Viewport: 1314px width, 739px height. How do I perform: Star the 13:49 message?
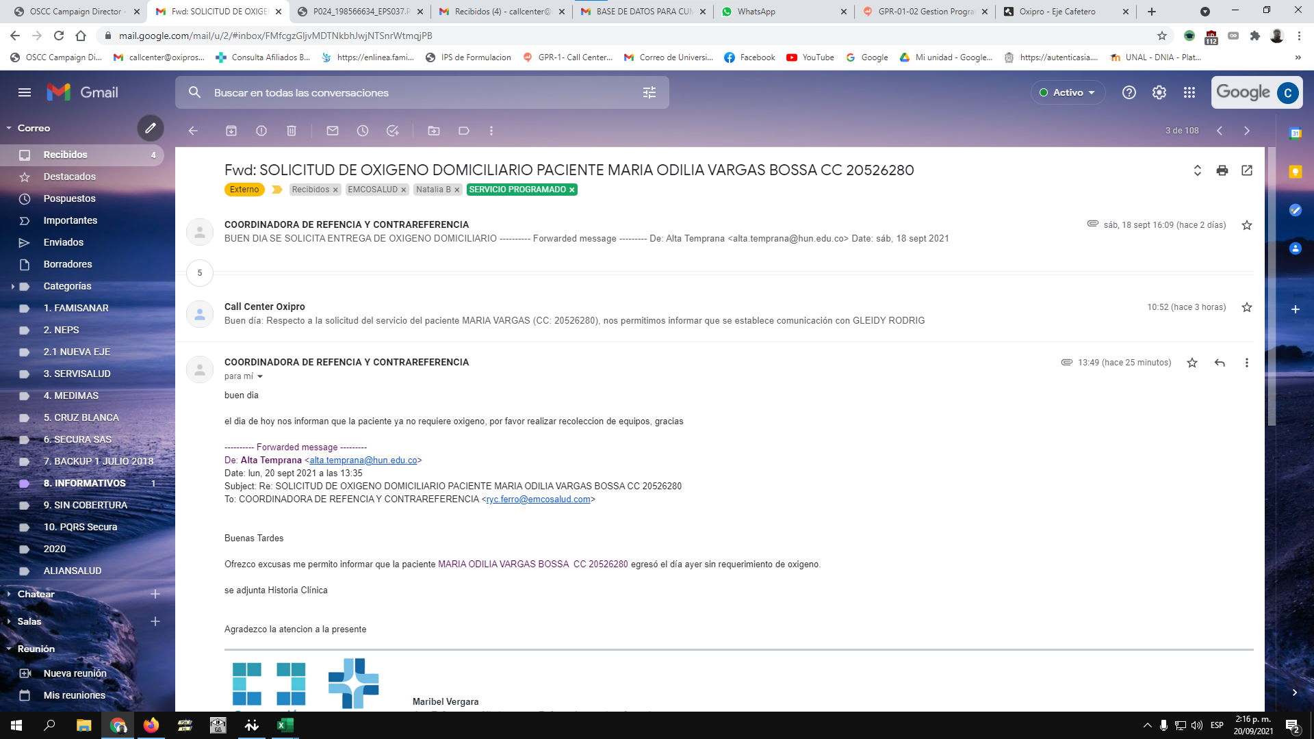point(1192,363)
